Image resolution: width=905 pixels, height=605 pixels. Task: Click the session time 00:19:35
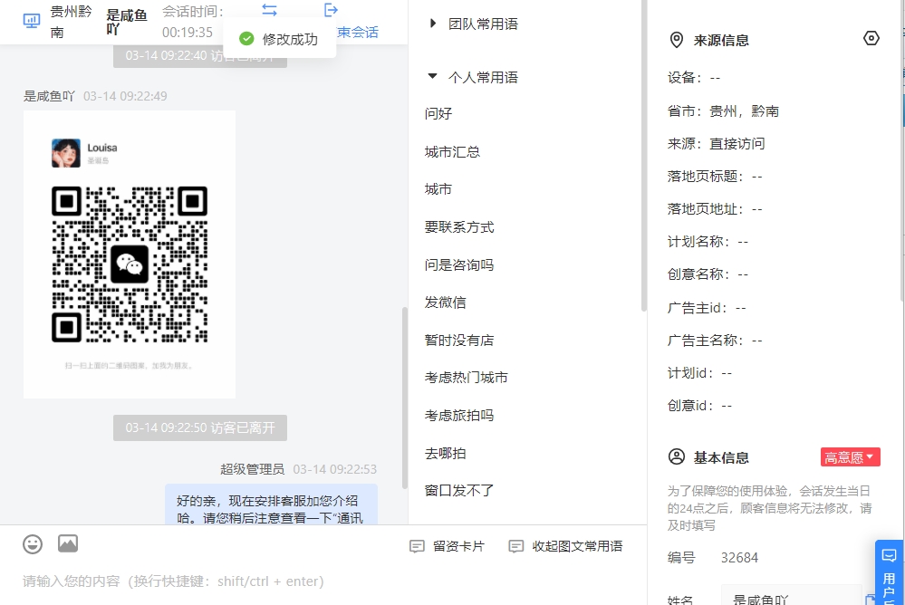(188, 33)
